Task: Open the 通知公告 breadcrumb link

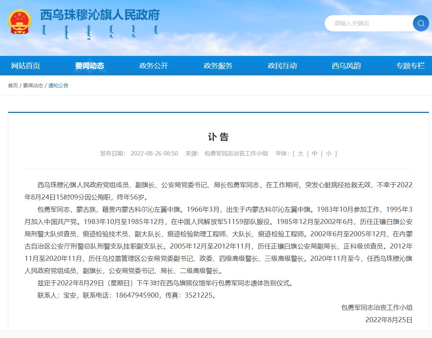Action: click(x=58, y=86)
